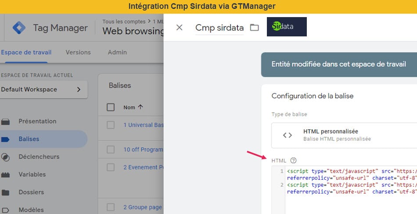Close the Cmp sirdata tag panel
Viewport: 417px width, 214px height.
click(x=179, y=27)
